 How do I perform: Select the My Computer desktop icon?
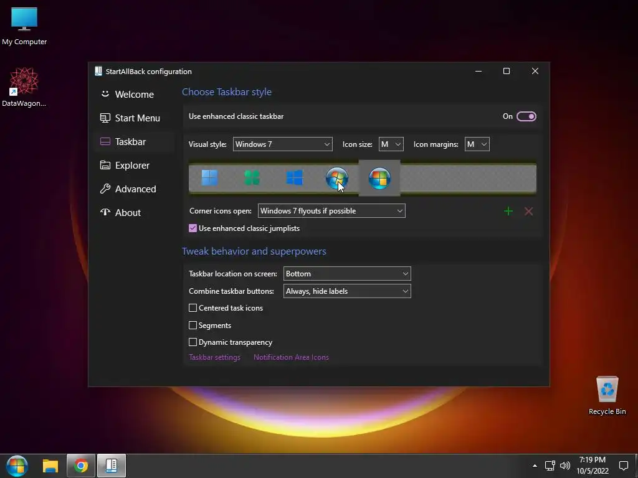point(24,26)
